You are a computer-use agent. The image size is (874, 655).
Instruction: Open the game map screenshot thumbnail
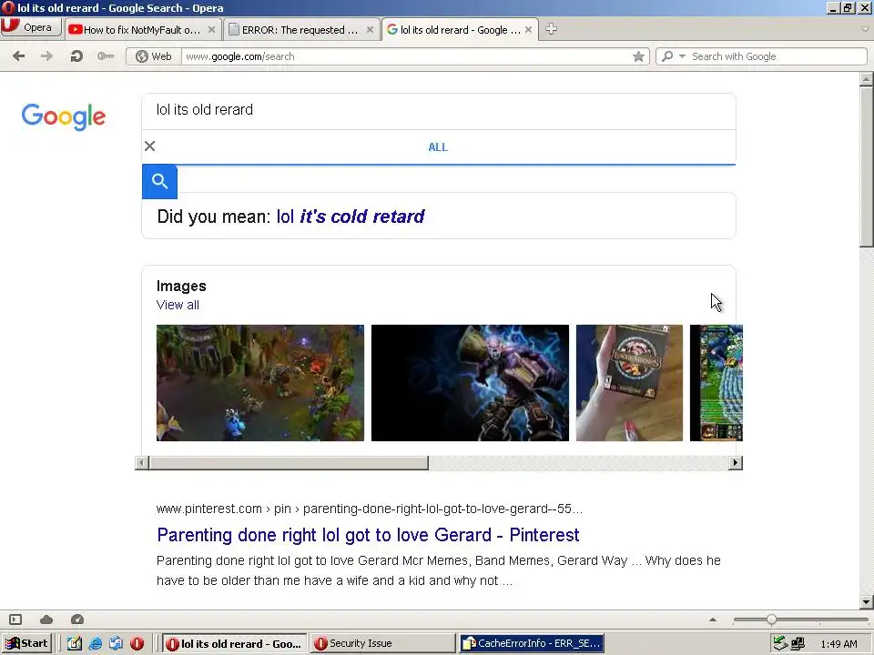pos(260,383)
